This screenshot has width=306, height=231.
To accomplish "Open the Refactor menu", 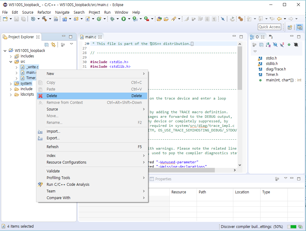I will [x=44, y=12].
